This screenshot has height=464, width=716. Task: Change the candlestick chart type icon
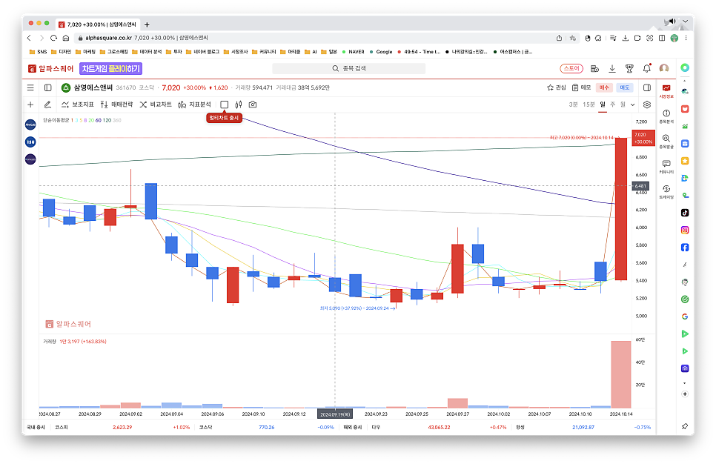[239, 105]
